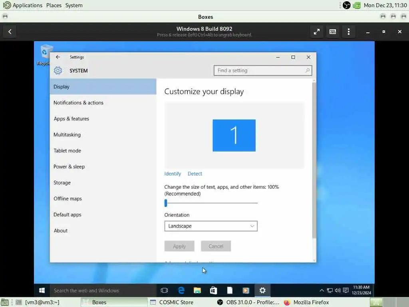Screen dimensions: 409x307
Task: Minimize the Settings window
Action: pyautogui.click(x=278, y=57)
